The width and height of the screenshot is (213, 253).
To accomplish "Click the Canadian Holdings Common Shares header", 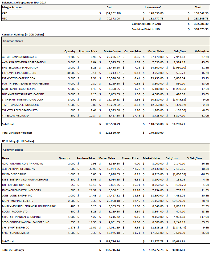I will tap(13, 41).
